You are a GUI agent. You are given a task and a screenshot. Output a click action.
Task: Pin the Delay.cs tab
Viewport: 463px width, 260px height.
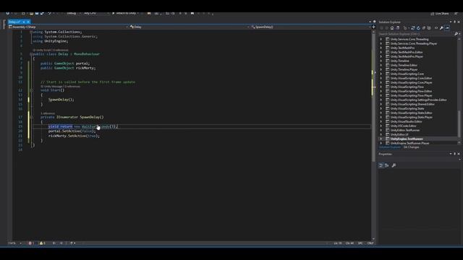24,22
